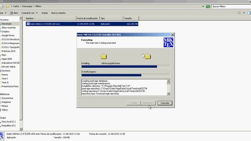Select Sitios recientes in sidebar
This screenshot has height=141, width=251.
tap(9, 28)
